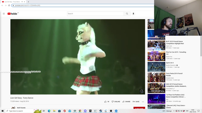Image resolution: width=202 pixels, height=113 pixels.
Task: Open a new browser tab
Action: pyautogui.click(x=28, y=2)
